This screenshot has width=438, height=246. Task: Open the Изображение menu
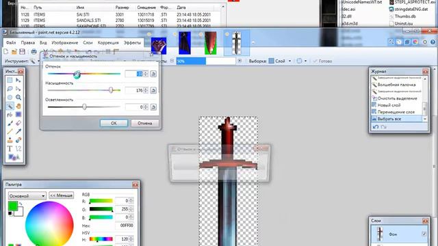(x=65, y=42)
